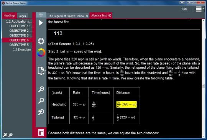Click the 320 + w rate cell
The height and width of the screenshot is (140, 207).
click(x=79, y=117)
